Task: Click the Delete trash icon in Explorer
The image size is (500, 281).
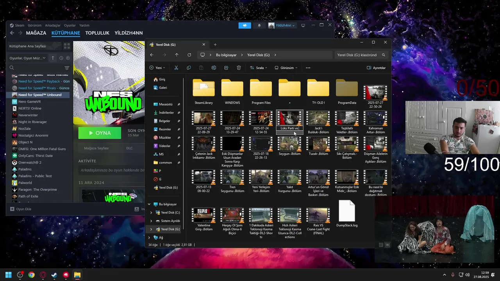Action: (x=239, y=68)
